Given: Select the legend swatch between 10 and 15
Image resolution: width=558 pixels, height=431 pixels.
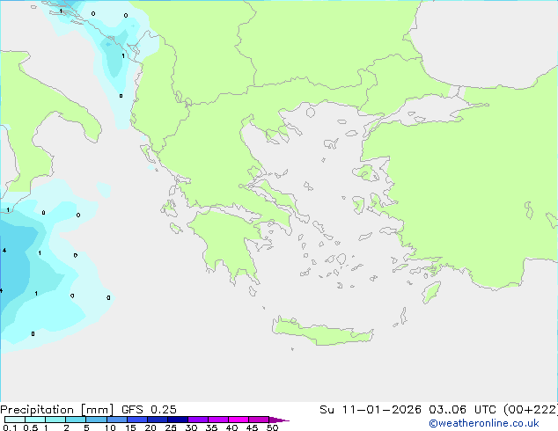Looking at the screenshot, I should coord(116,420).
